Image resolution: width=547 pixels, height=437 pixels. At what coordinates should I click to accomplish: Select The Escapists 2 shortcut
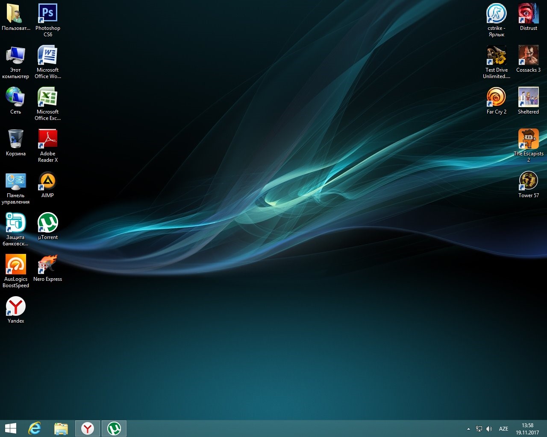[528, 139]
